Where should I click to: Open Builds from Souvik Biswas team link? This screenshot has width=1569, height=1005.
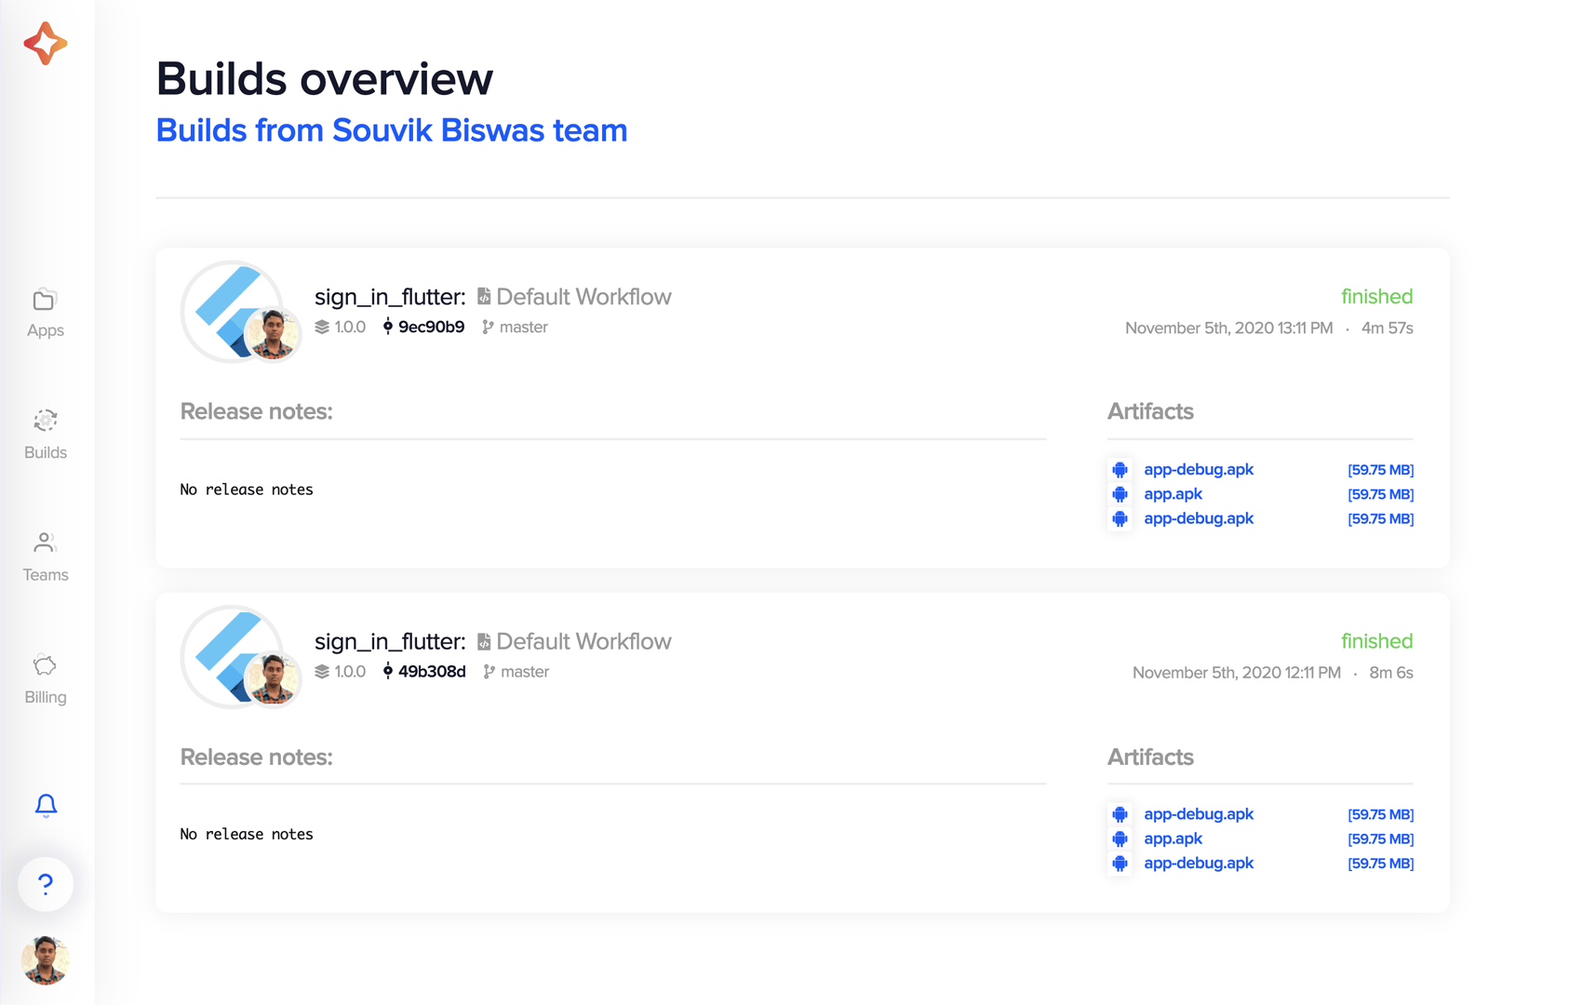[392, 130]
